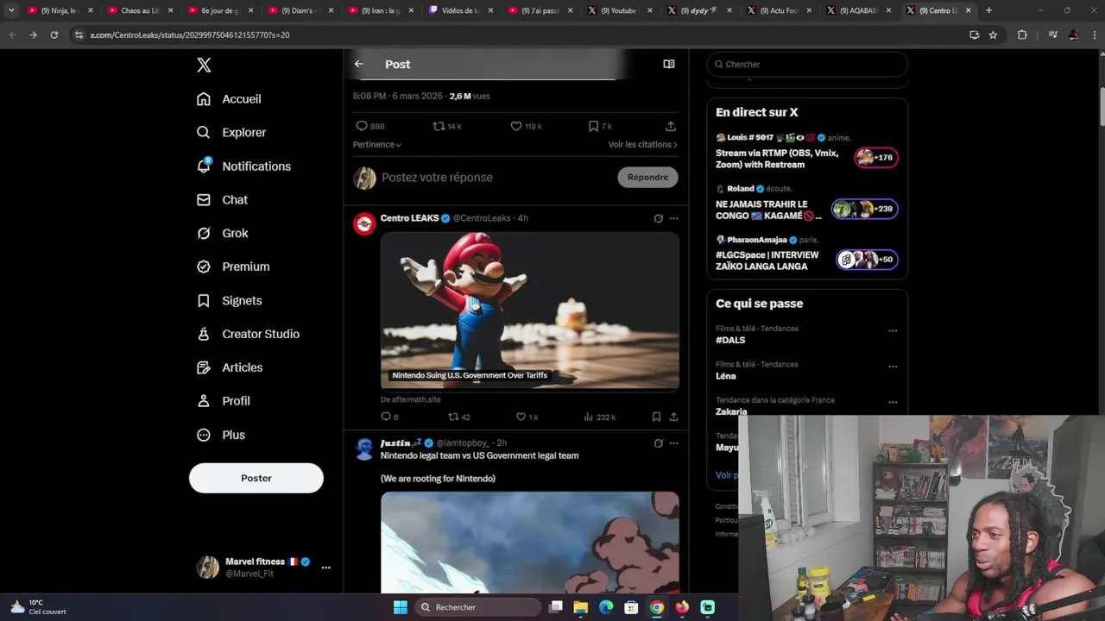Open the Léna trend
The height and width of the screenshot is (621, 1105).
726,376
